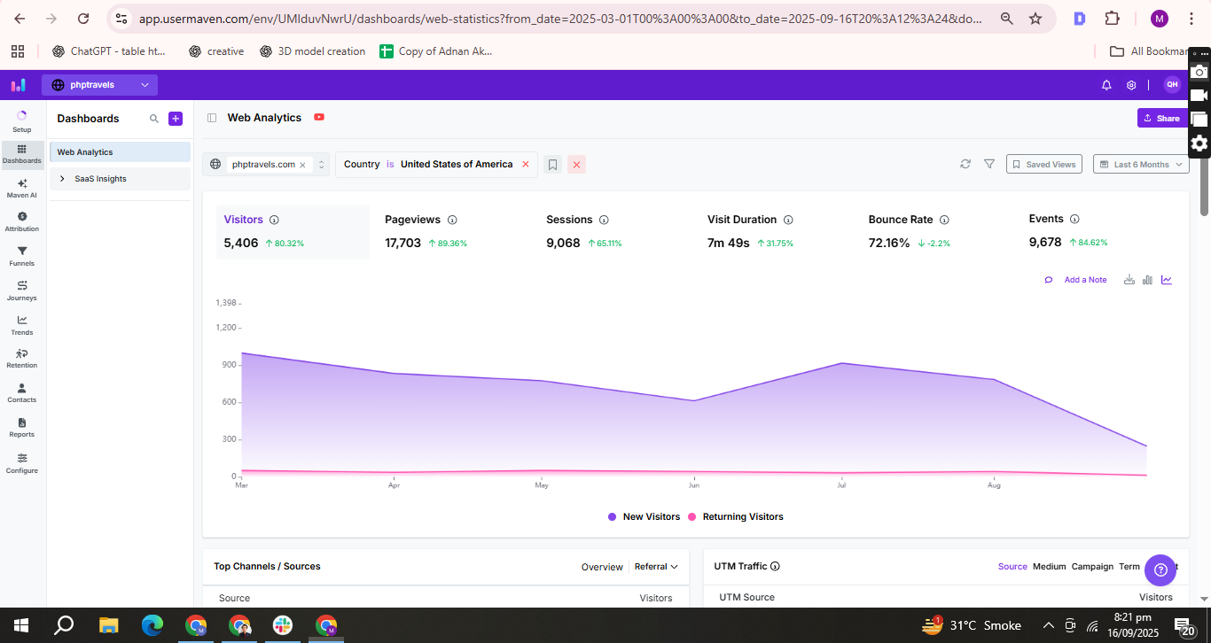This screenshot has width=1211, height=643.
Task: Toggle the Returning Visitors legend
Action: [x=742, y=516]
